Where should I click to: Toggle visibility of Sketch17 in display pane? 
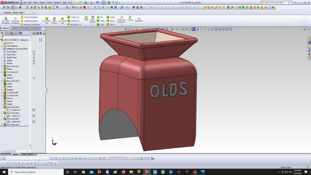(34, 116)
